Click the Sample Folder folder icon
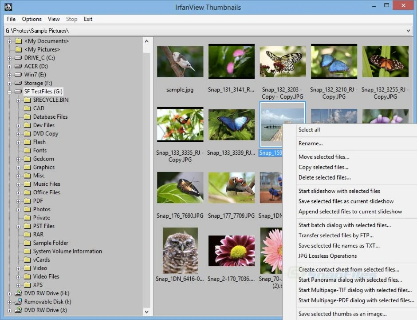The height and width of the screenshot is (320, 417). tap(27, 243)
